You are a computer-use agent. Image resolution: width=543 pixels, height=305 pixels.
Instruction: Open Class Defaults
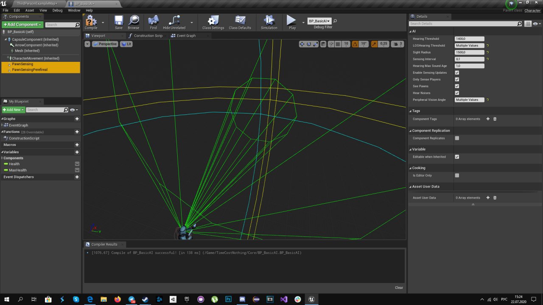coord(240,22)
